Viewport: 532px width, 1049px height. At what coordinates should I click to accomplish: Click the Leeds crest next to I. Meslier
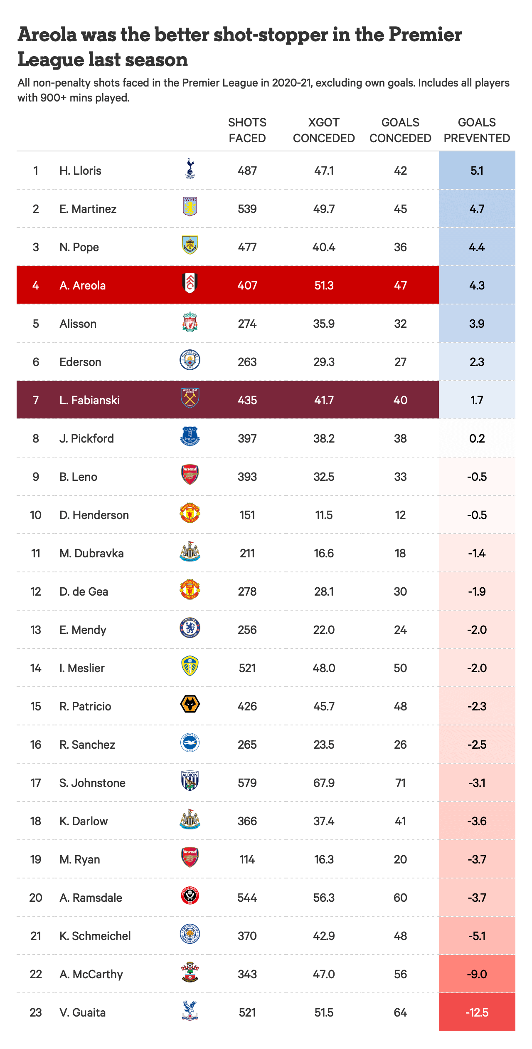[x=190, y=666]
